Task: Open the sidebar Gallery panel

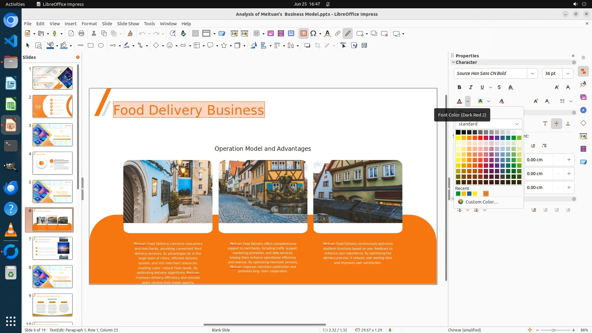Action: 583,97
